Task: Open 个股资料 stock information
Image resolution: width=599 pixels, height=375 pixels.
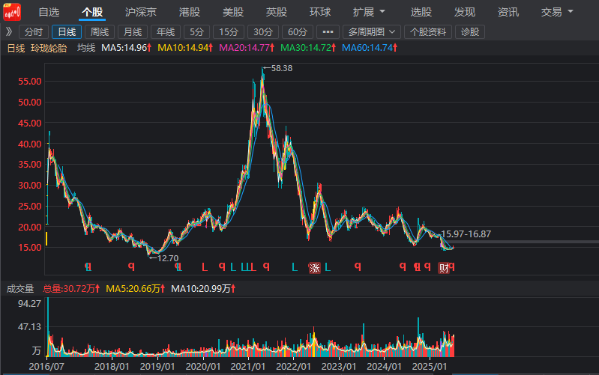Action: 428,31
